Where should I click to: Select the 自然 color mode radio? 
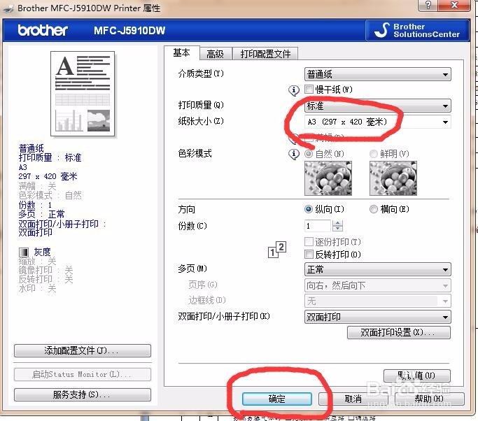(309, 154)
